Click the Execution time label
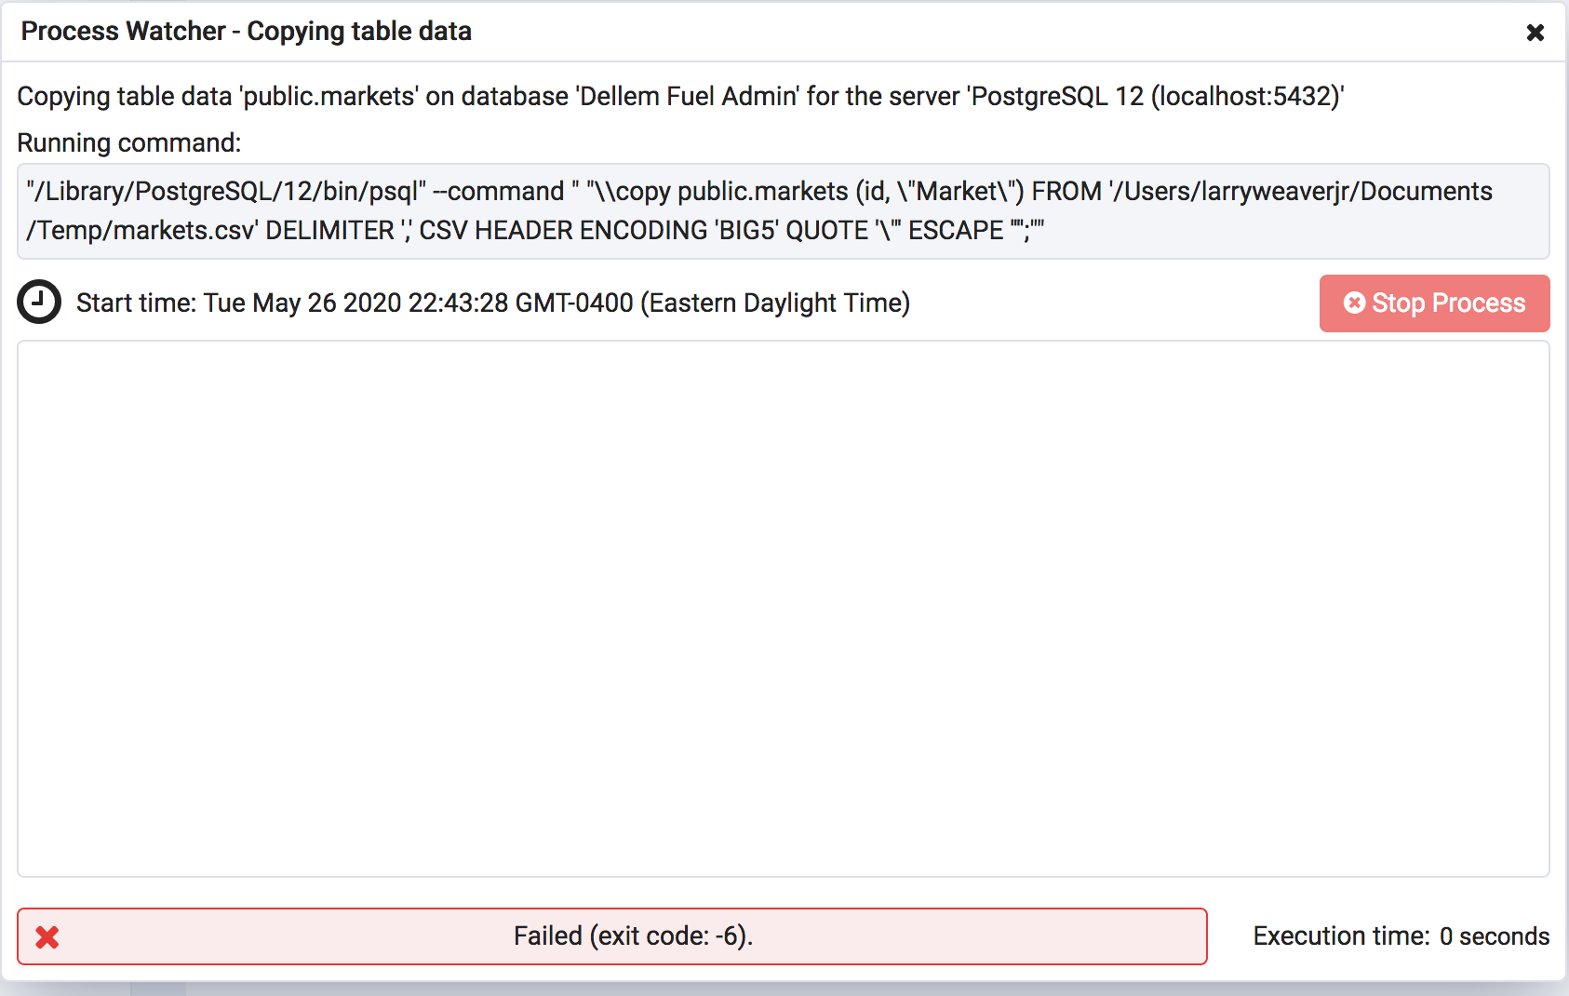Viewport: 1569px width, 996px height. pyautogui.click(x=1341, y=936)
